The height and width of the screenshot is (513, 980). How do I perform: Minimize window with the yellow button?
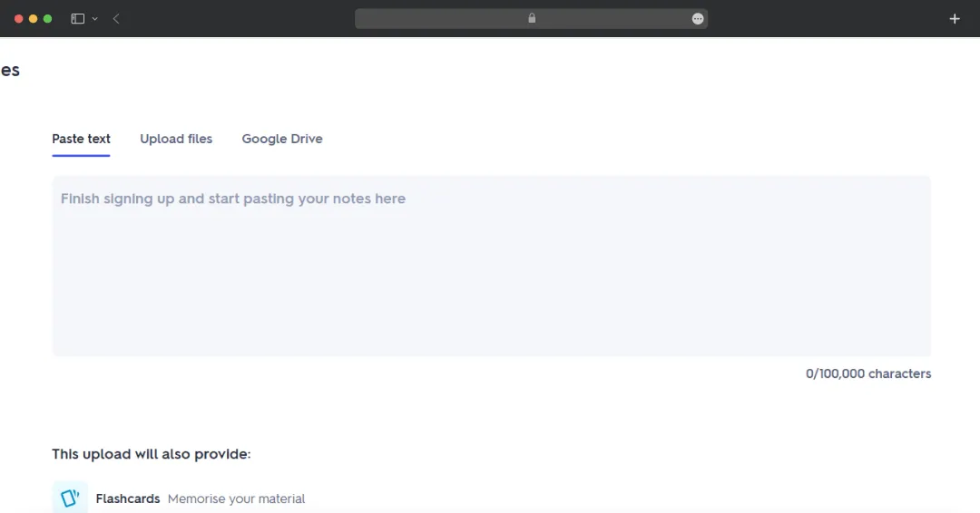(x=34, y=19)
